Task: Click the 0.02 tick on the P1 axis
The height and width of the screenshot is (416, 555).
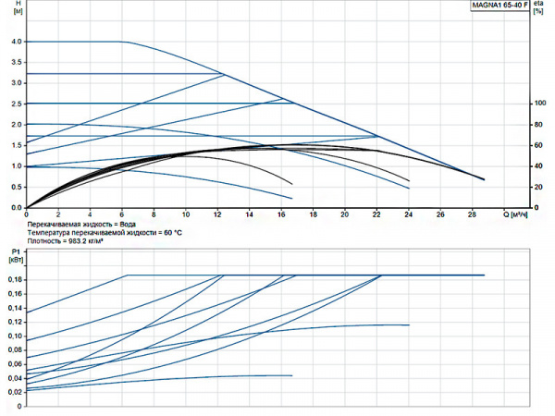Action: (x=13, y=392)
